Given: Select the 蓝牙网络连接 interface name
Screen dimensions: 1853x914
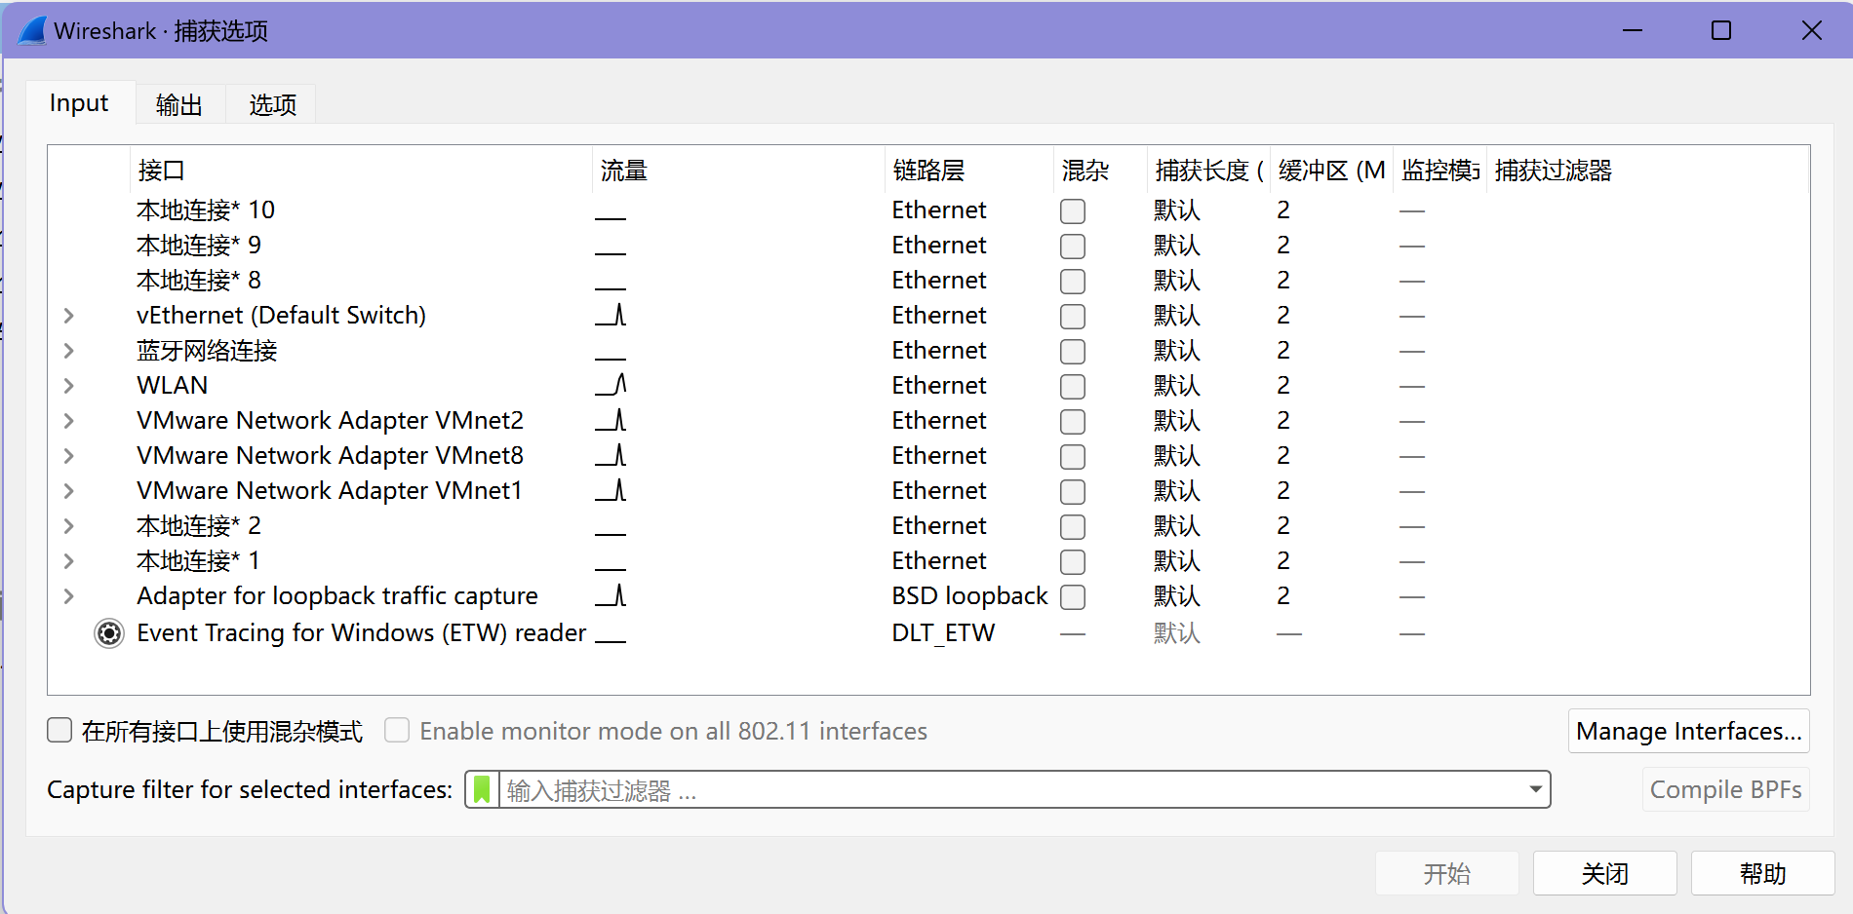Looking at the screenshot, I should coord(207,351).
